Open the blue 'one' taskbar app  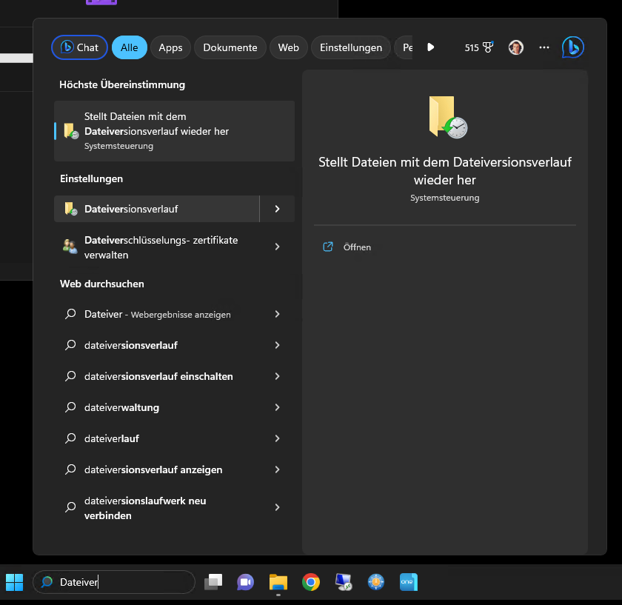tap(409, 582)
